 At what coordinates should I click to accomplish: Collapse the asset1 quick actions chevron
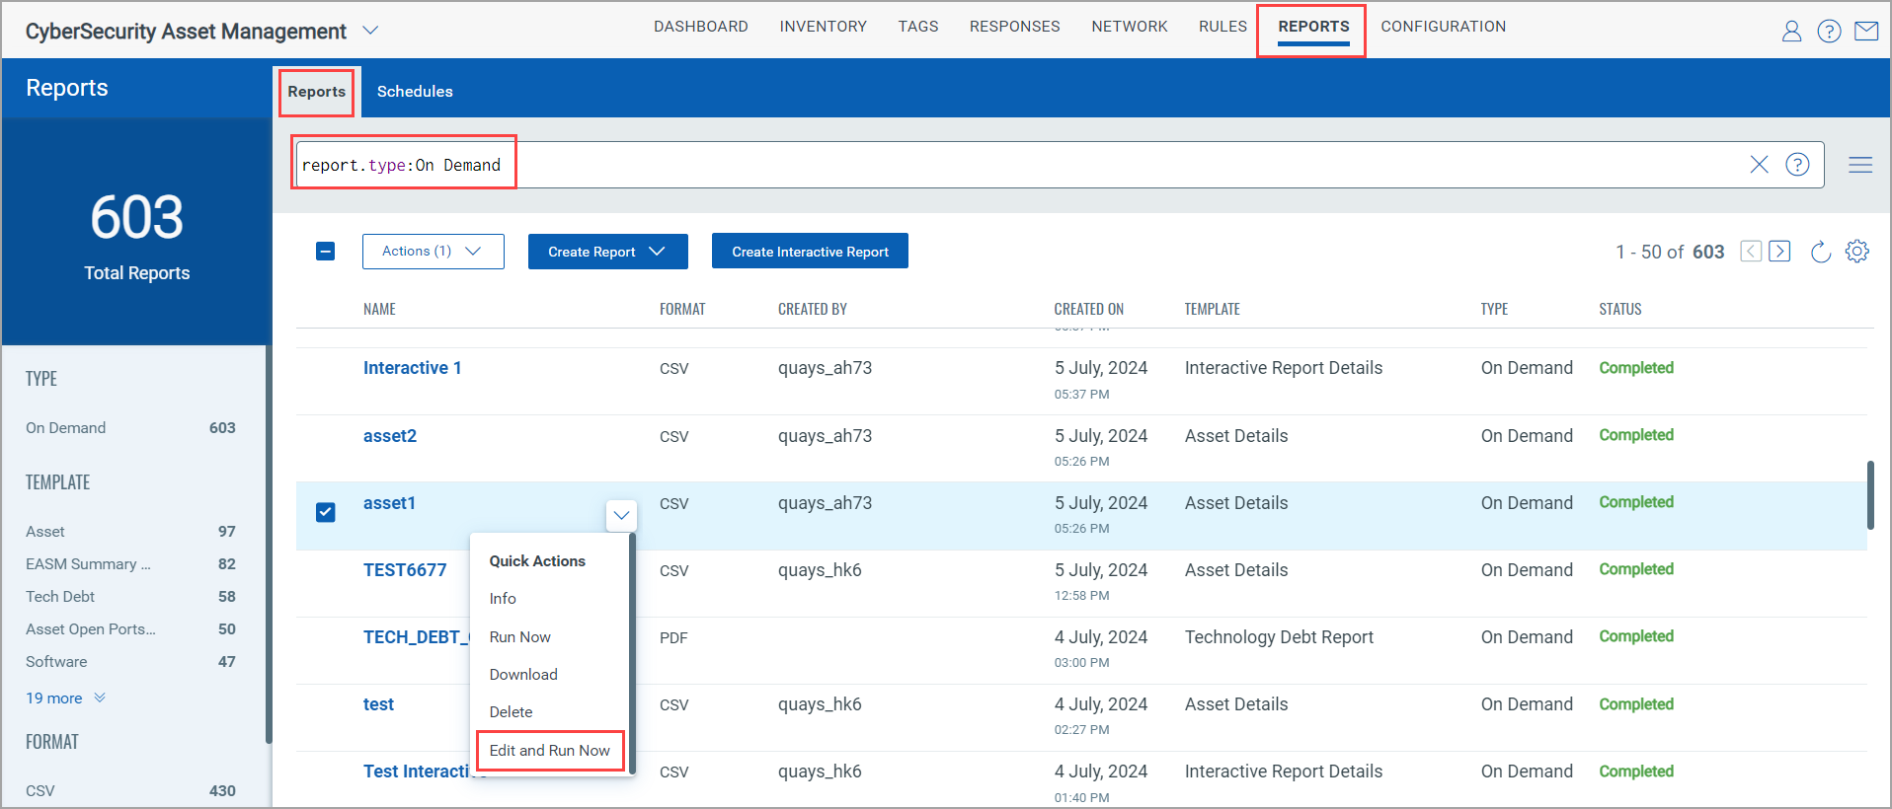pyautogui.click(x=621, y=515)
